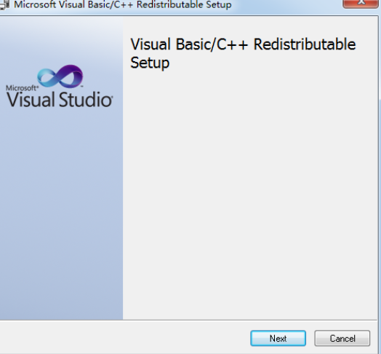Click the separator line above the buttons
The image size is (381, 354).
(188, 320)
